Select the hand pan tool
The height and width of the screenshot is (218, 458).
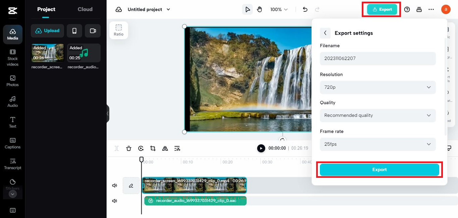point(259,10)
